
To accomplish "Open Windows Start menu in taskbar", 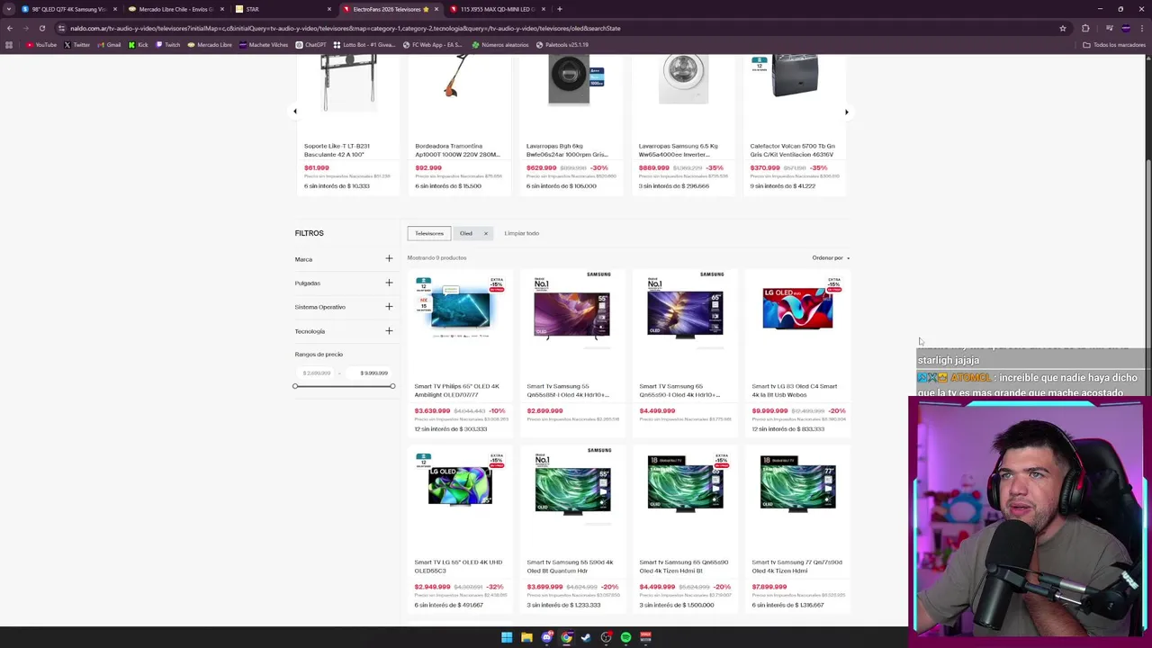I will [x=507, y=637].
